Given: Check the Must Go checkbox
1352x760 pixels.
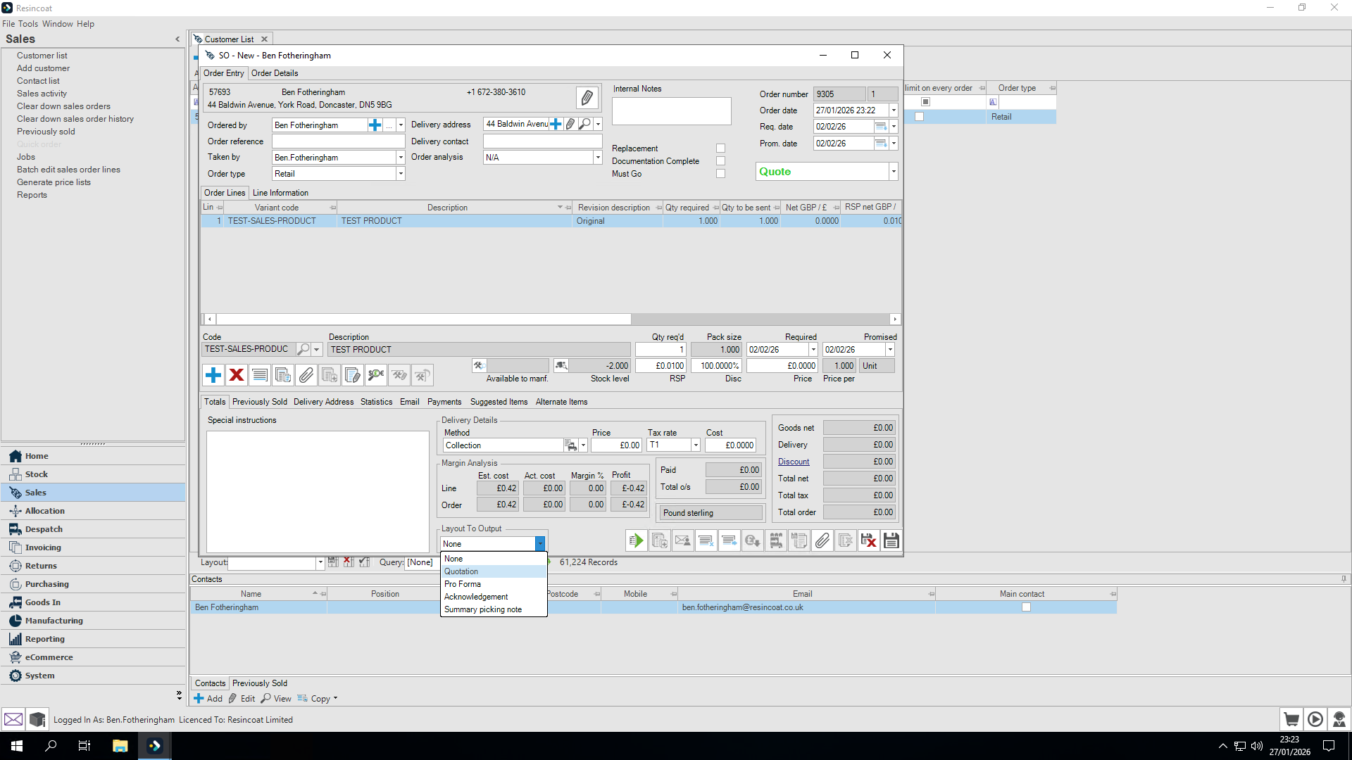Looking at the screenshot, I should click(x=720, y=174).
